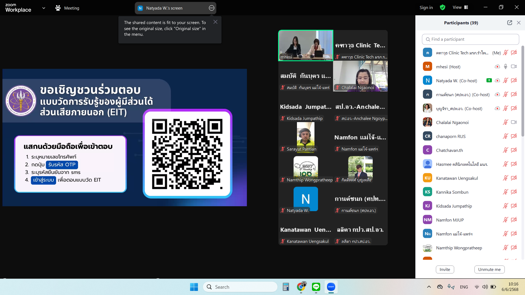Select Namthip Wongpratheep video tile
Screen dimensions: 525x295
coord(305,168)
